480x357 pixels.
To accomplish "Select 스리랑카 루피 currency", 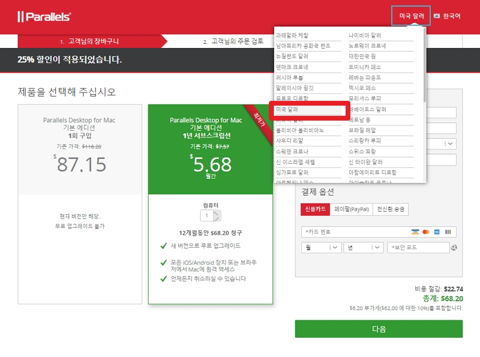I will (x=381, y=141).
